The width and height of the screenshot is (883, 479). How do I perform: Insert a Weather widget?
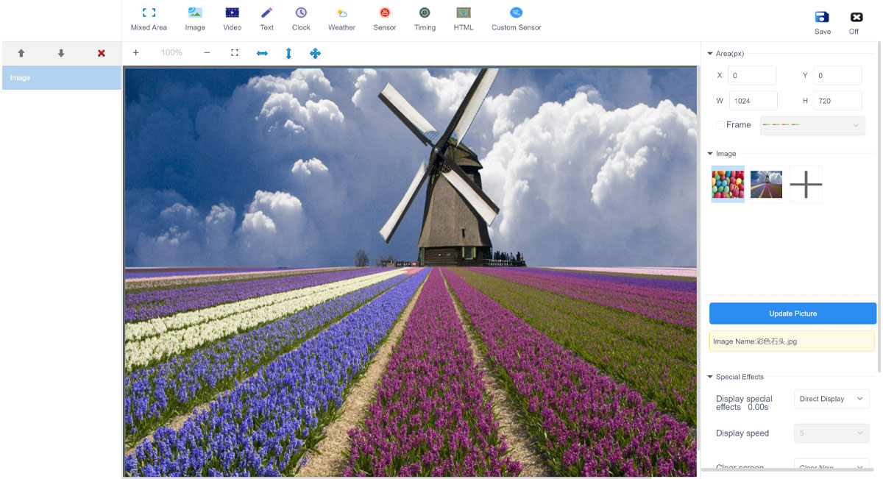tap(341, 19)
